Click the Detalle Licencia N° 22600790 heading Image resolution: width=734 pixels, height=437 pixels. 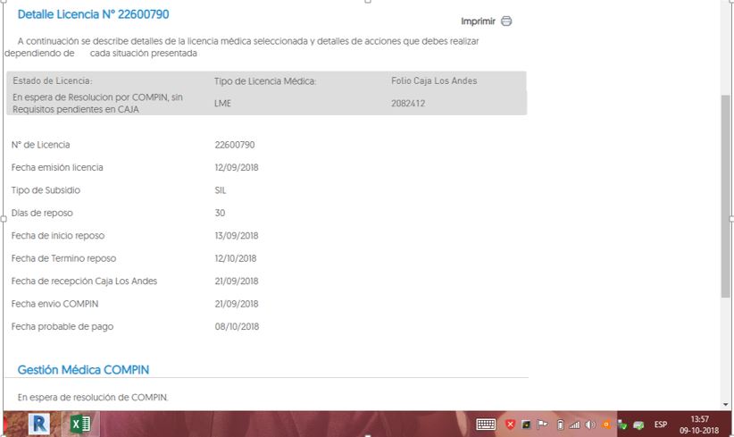(x=93, y=14)
